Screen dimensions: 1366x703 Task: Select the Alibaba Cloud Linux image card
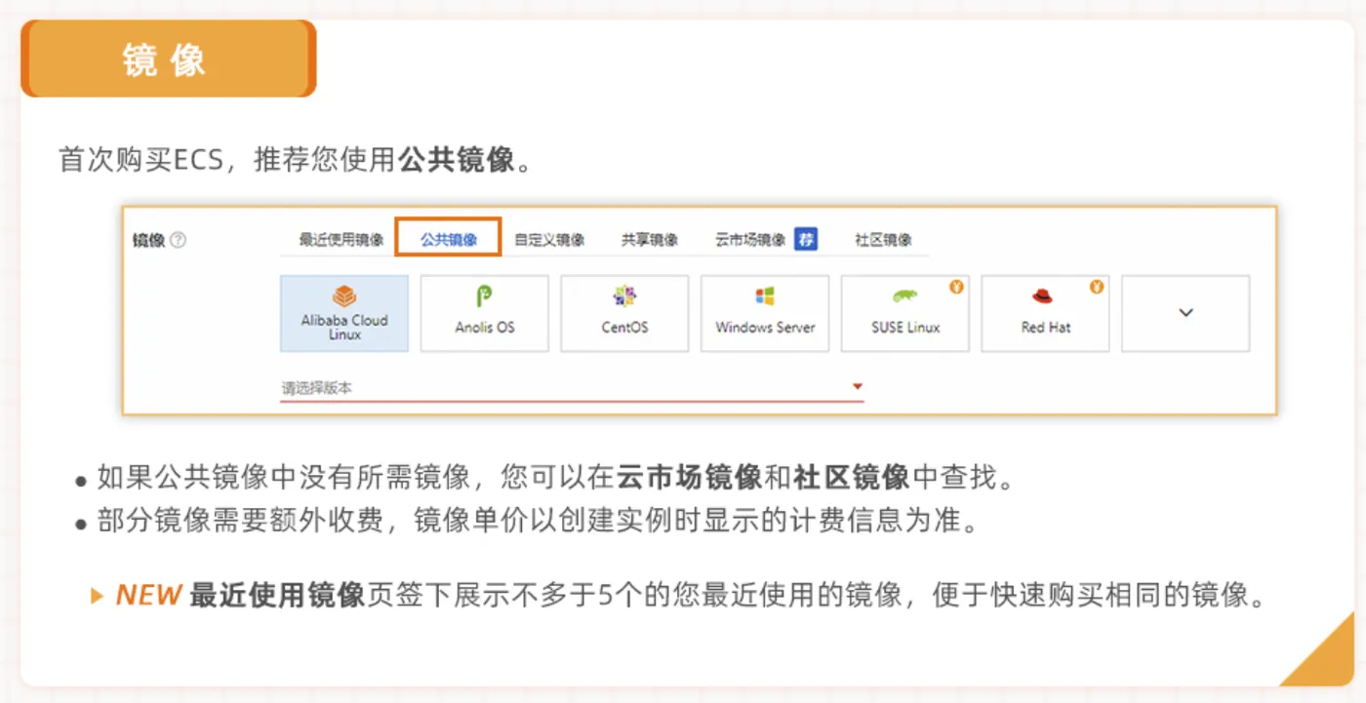[x=343, y=312]
